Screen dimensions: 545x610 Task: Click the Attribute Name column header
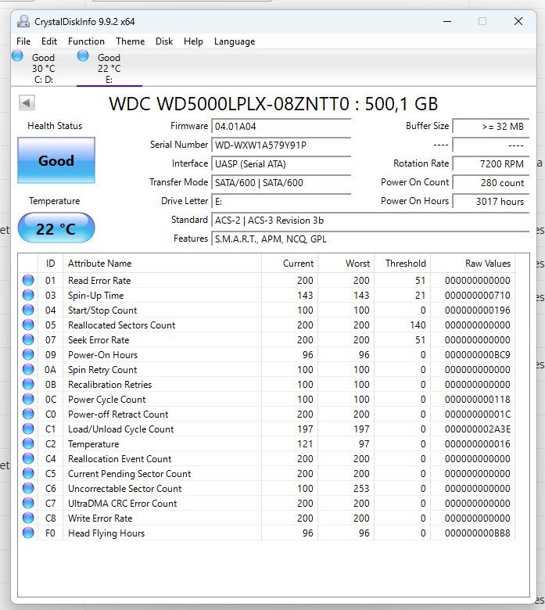162,264
